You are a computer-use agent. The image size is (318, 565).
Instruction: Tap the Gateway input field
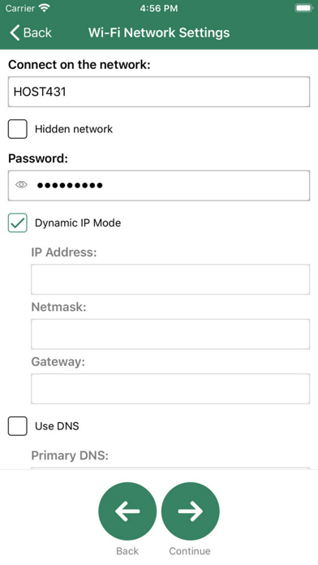coord(170,389)
